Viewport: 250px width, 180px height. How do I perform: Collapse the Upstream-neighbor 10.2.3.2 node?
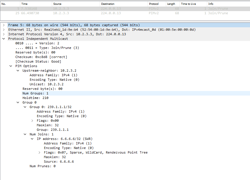(18, 71)
